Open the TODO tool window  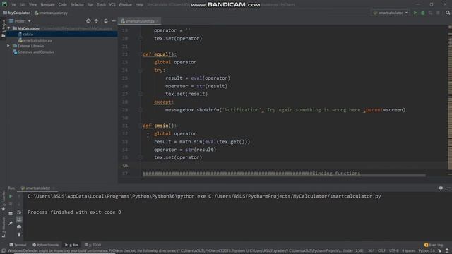[x=93, y=245]
